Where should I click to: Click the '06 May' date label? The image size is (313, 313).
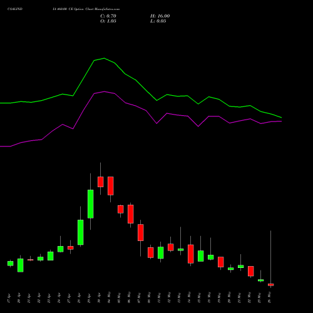(x=129, y=297)
